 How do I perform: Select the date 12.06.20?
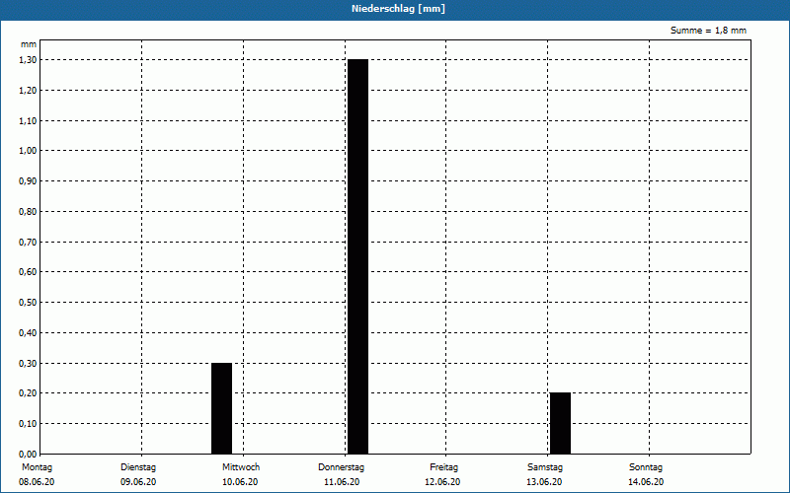[x=442, y=482]
